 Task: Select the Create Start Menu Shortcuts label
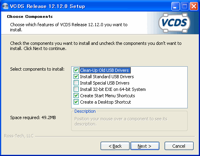(107, 96)
